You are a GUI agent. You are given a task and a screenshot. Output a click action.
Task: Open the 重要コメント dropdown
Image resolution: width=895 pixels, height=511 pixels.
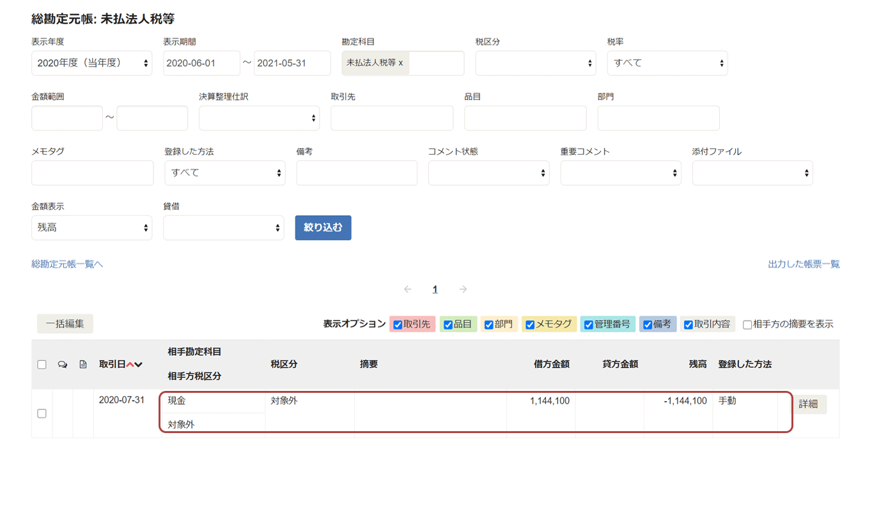pos(621,173)
